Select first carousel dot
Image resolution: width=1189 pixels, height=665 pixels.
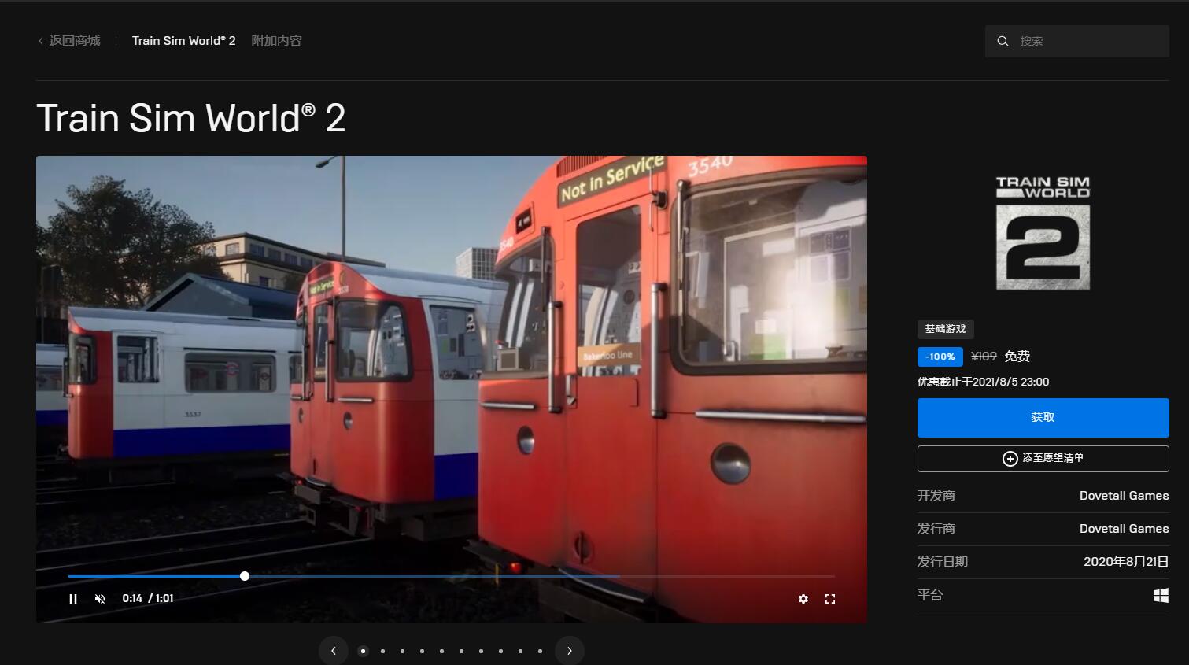point(363,651)
